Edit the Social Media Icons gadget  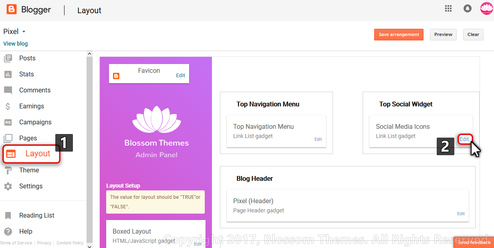(464, 139)
